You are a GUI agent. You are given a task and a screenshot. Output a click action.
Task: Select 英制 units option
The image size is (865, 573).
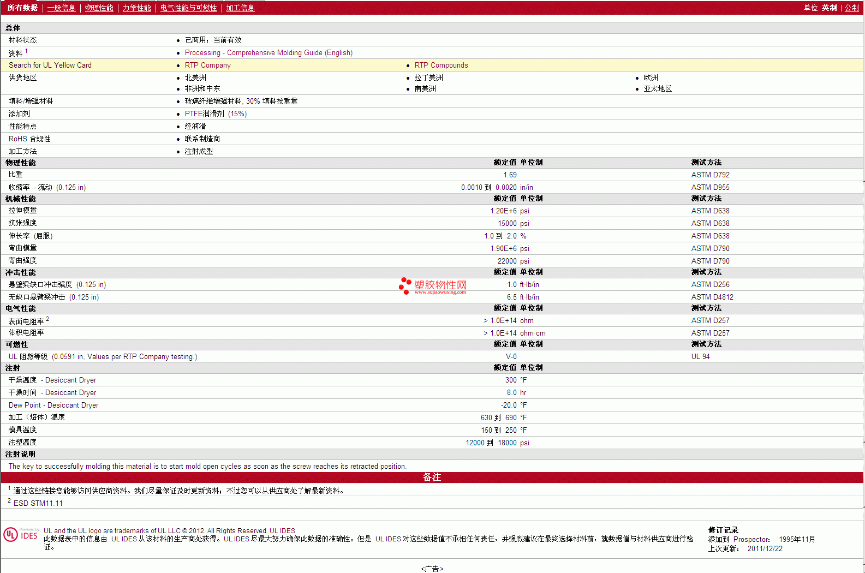pos(829,8)
